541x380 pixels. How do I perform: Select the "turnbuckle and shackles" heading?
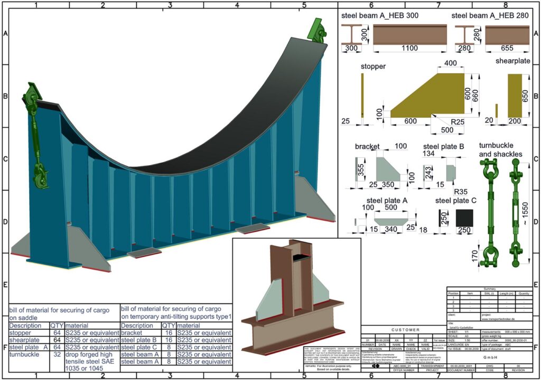coord(501,150)
